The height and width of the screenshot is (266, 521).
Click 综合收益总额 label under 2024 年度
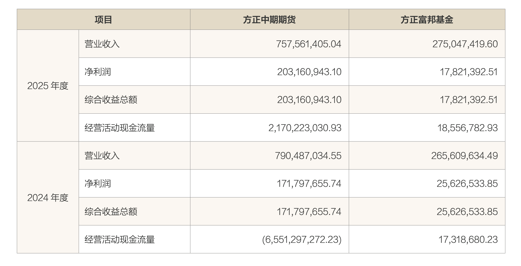(111, 212)
